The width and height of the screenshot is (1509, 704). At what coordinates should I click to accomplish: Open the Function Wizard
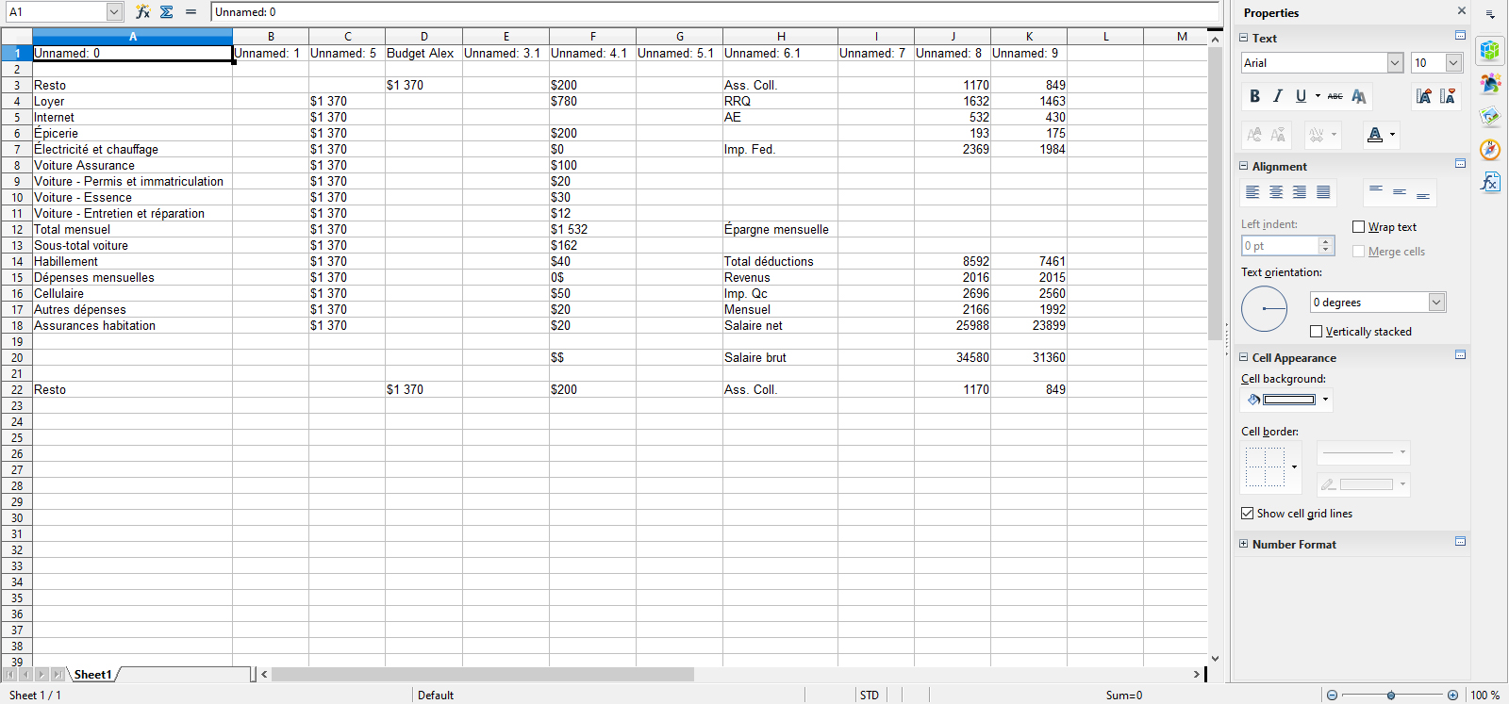pyautogui.click(x=142, y=12)
